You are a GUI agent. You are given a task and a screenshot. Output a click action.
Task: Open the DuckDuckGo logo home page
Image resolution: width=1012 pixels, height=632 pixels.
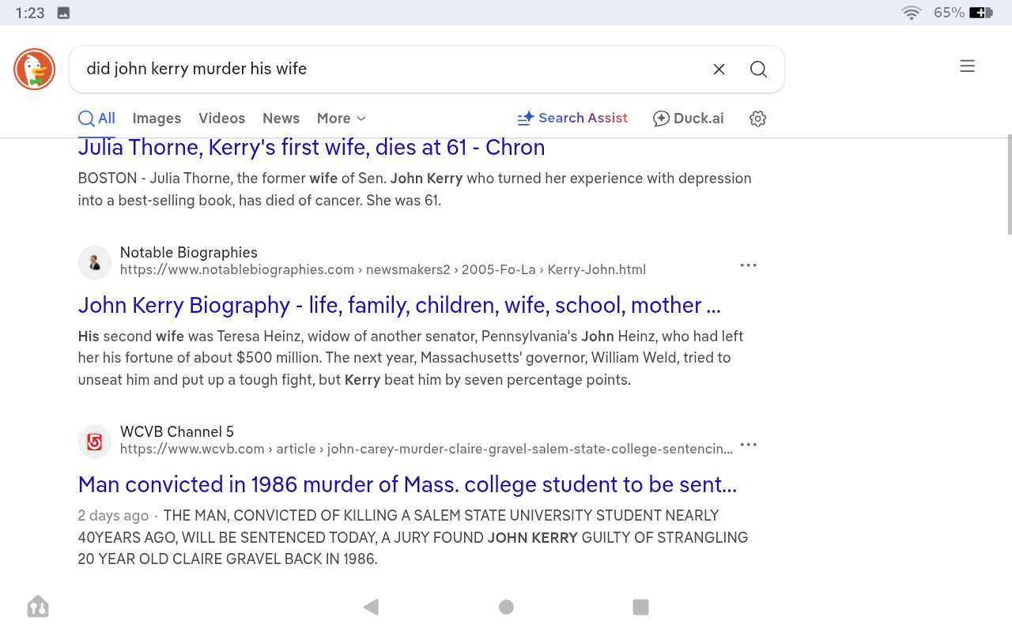coord(34,69)
